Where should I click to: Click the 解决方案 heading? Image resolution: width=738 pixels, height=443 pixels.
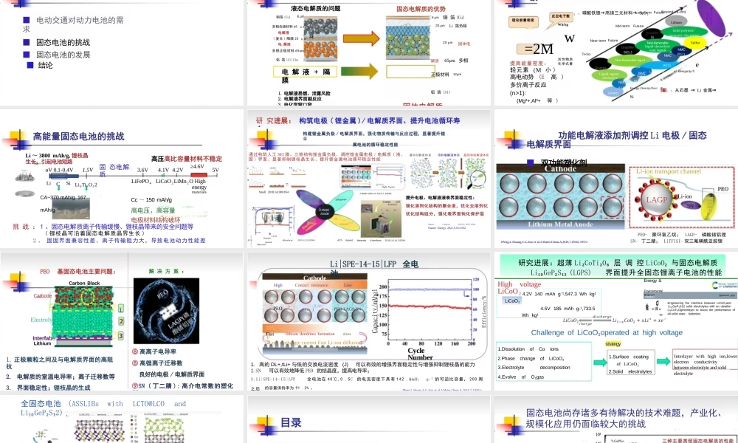166,271
